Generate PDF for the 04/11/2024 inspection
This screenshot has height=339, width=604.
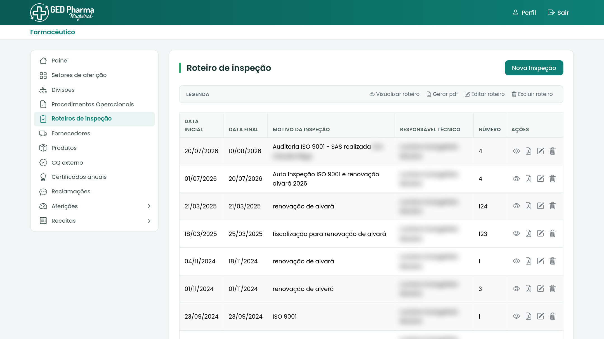528,261
